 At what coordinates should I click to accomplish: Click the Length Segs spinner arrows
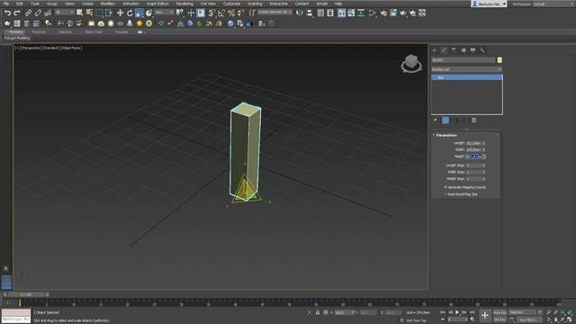point(484,166)
